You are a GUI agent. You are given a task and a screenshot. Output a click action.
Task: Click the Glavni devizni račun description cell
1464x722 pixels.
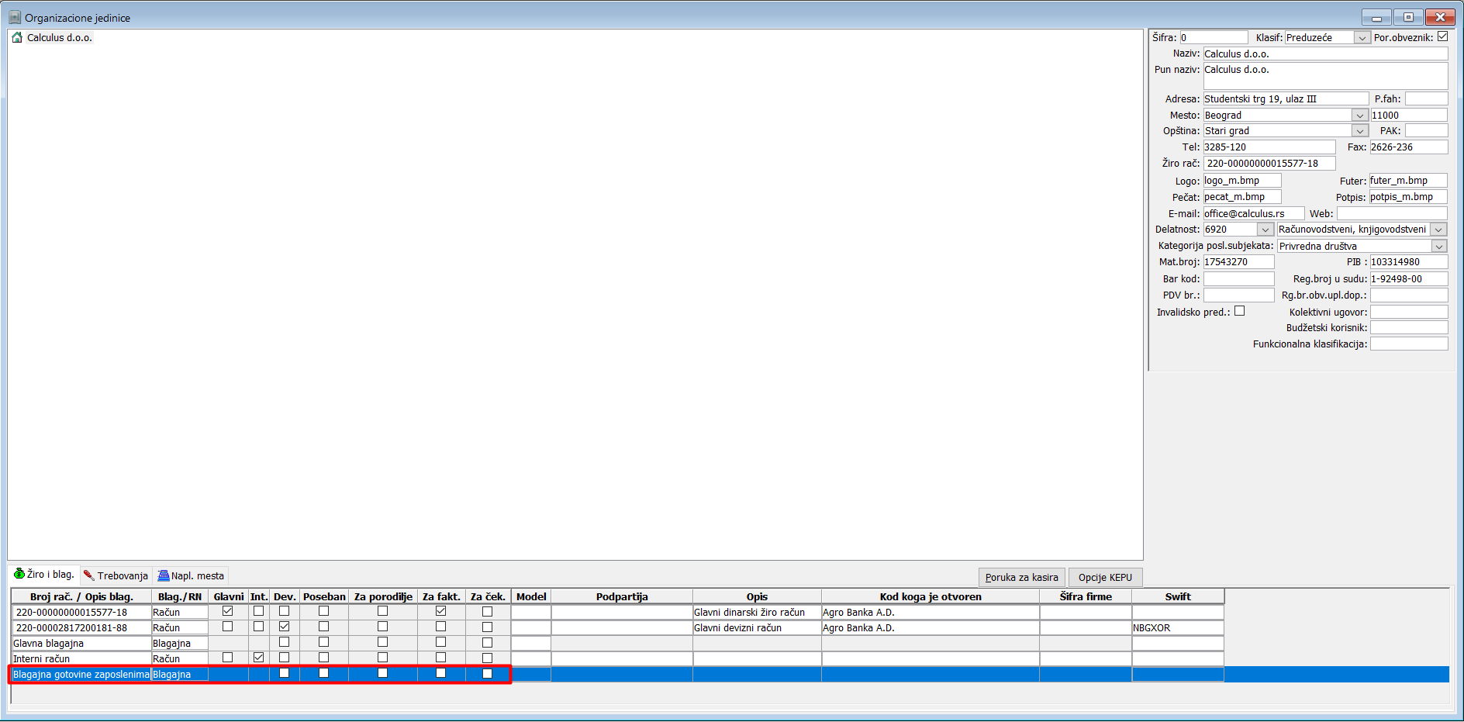pyautogui.click(x=757, y=627)
